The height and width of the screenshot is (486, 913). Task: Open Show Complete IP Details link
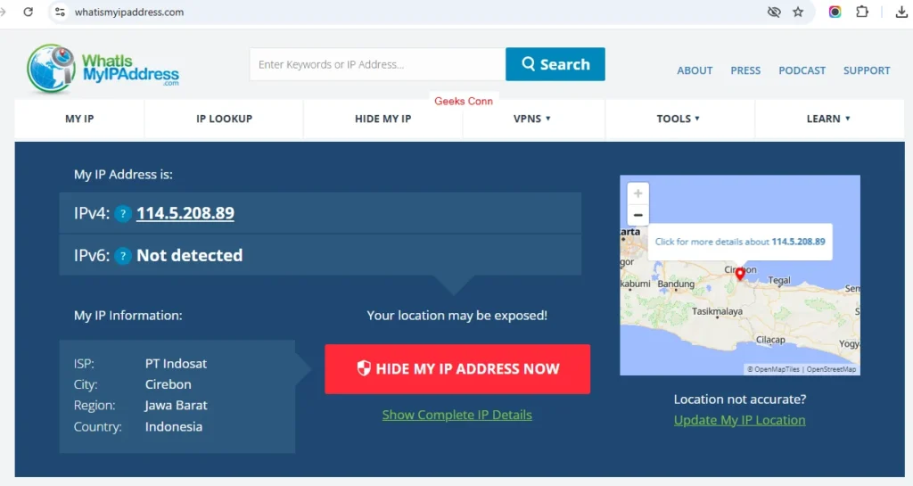coord(457,415)
